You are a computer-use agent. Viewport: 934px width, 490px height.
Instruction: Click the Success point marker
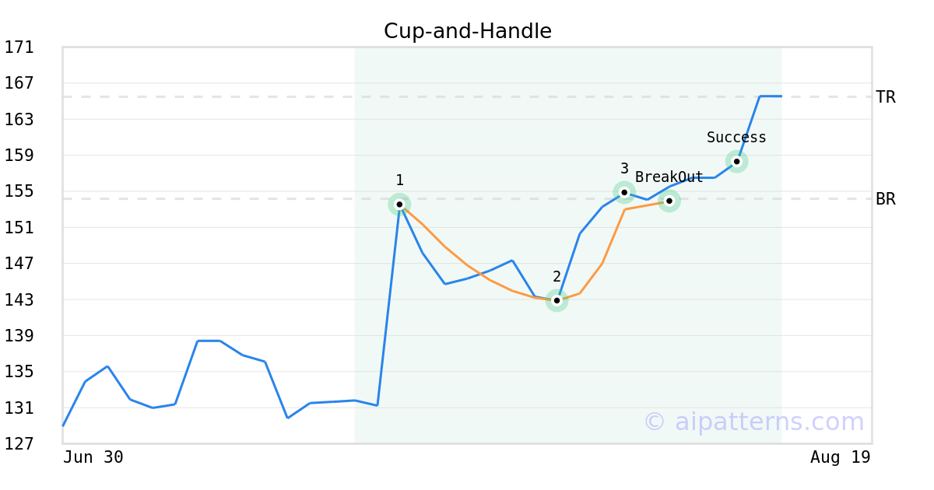[737, 162]
